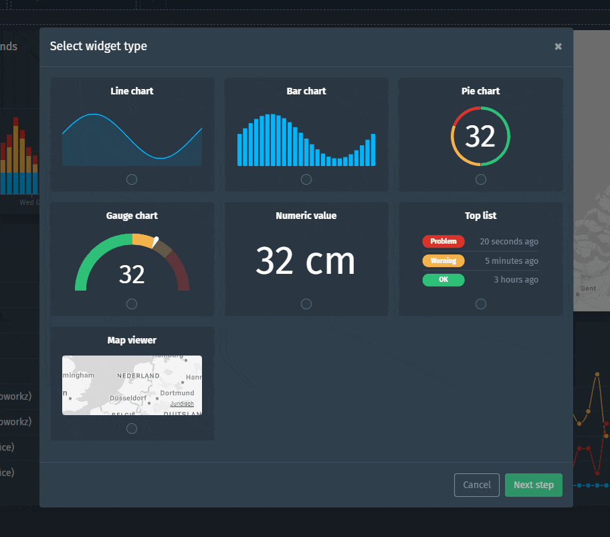610x537 pixels.
Task: Select the Line chart radio button
Action: [132, 179]
